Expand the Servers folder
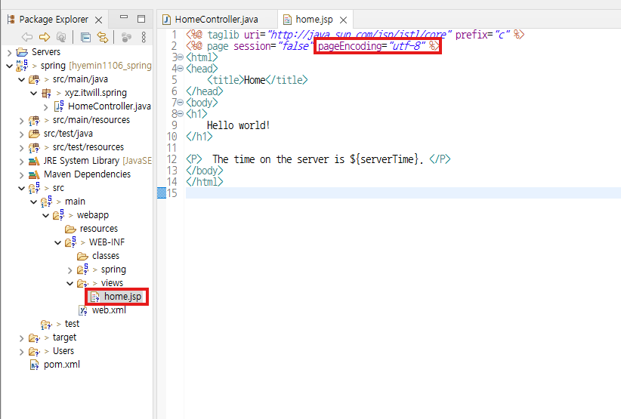The height and width of the screenshot is (419, 621). (x=10, y=52)
